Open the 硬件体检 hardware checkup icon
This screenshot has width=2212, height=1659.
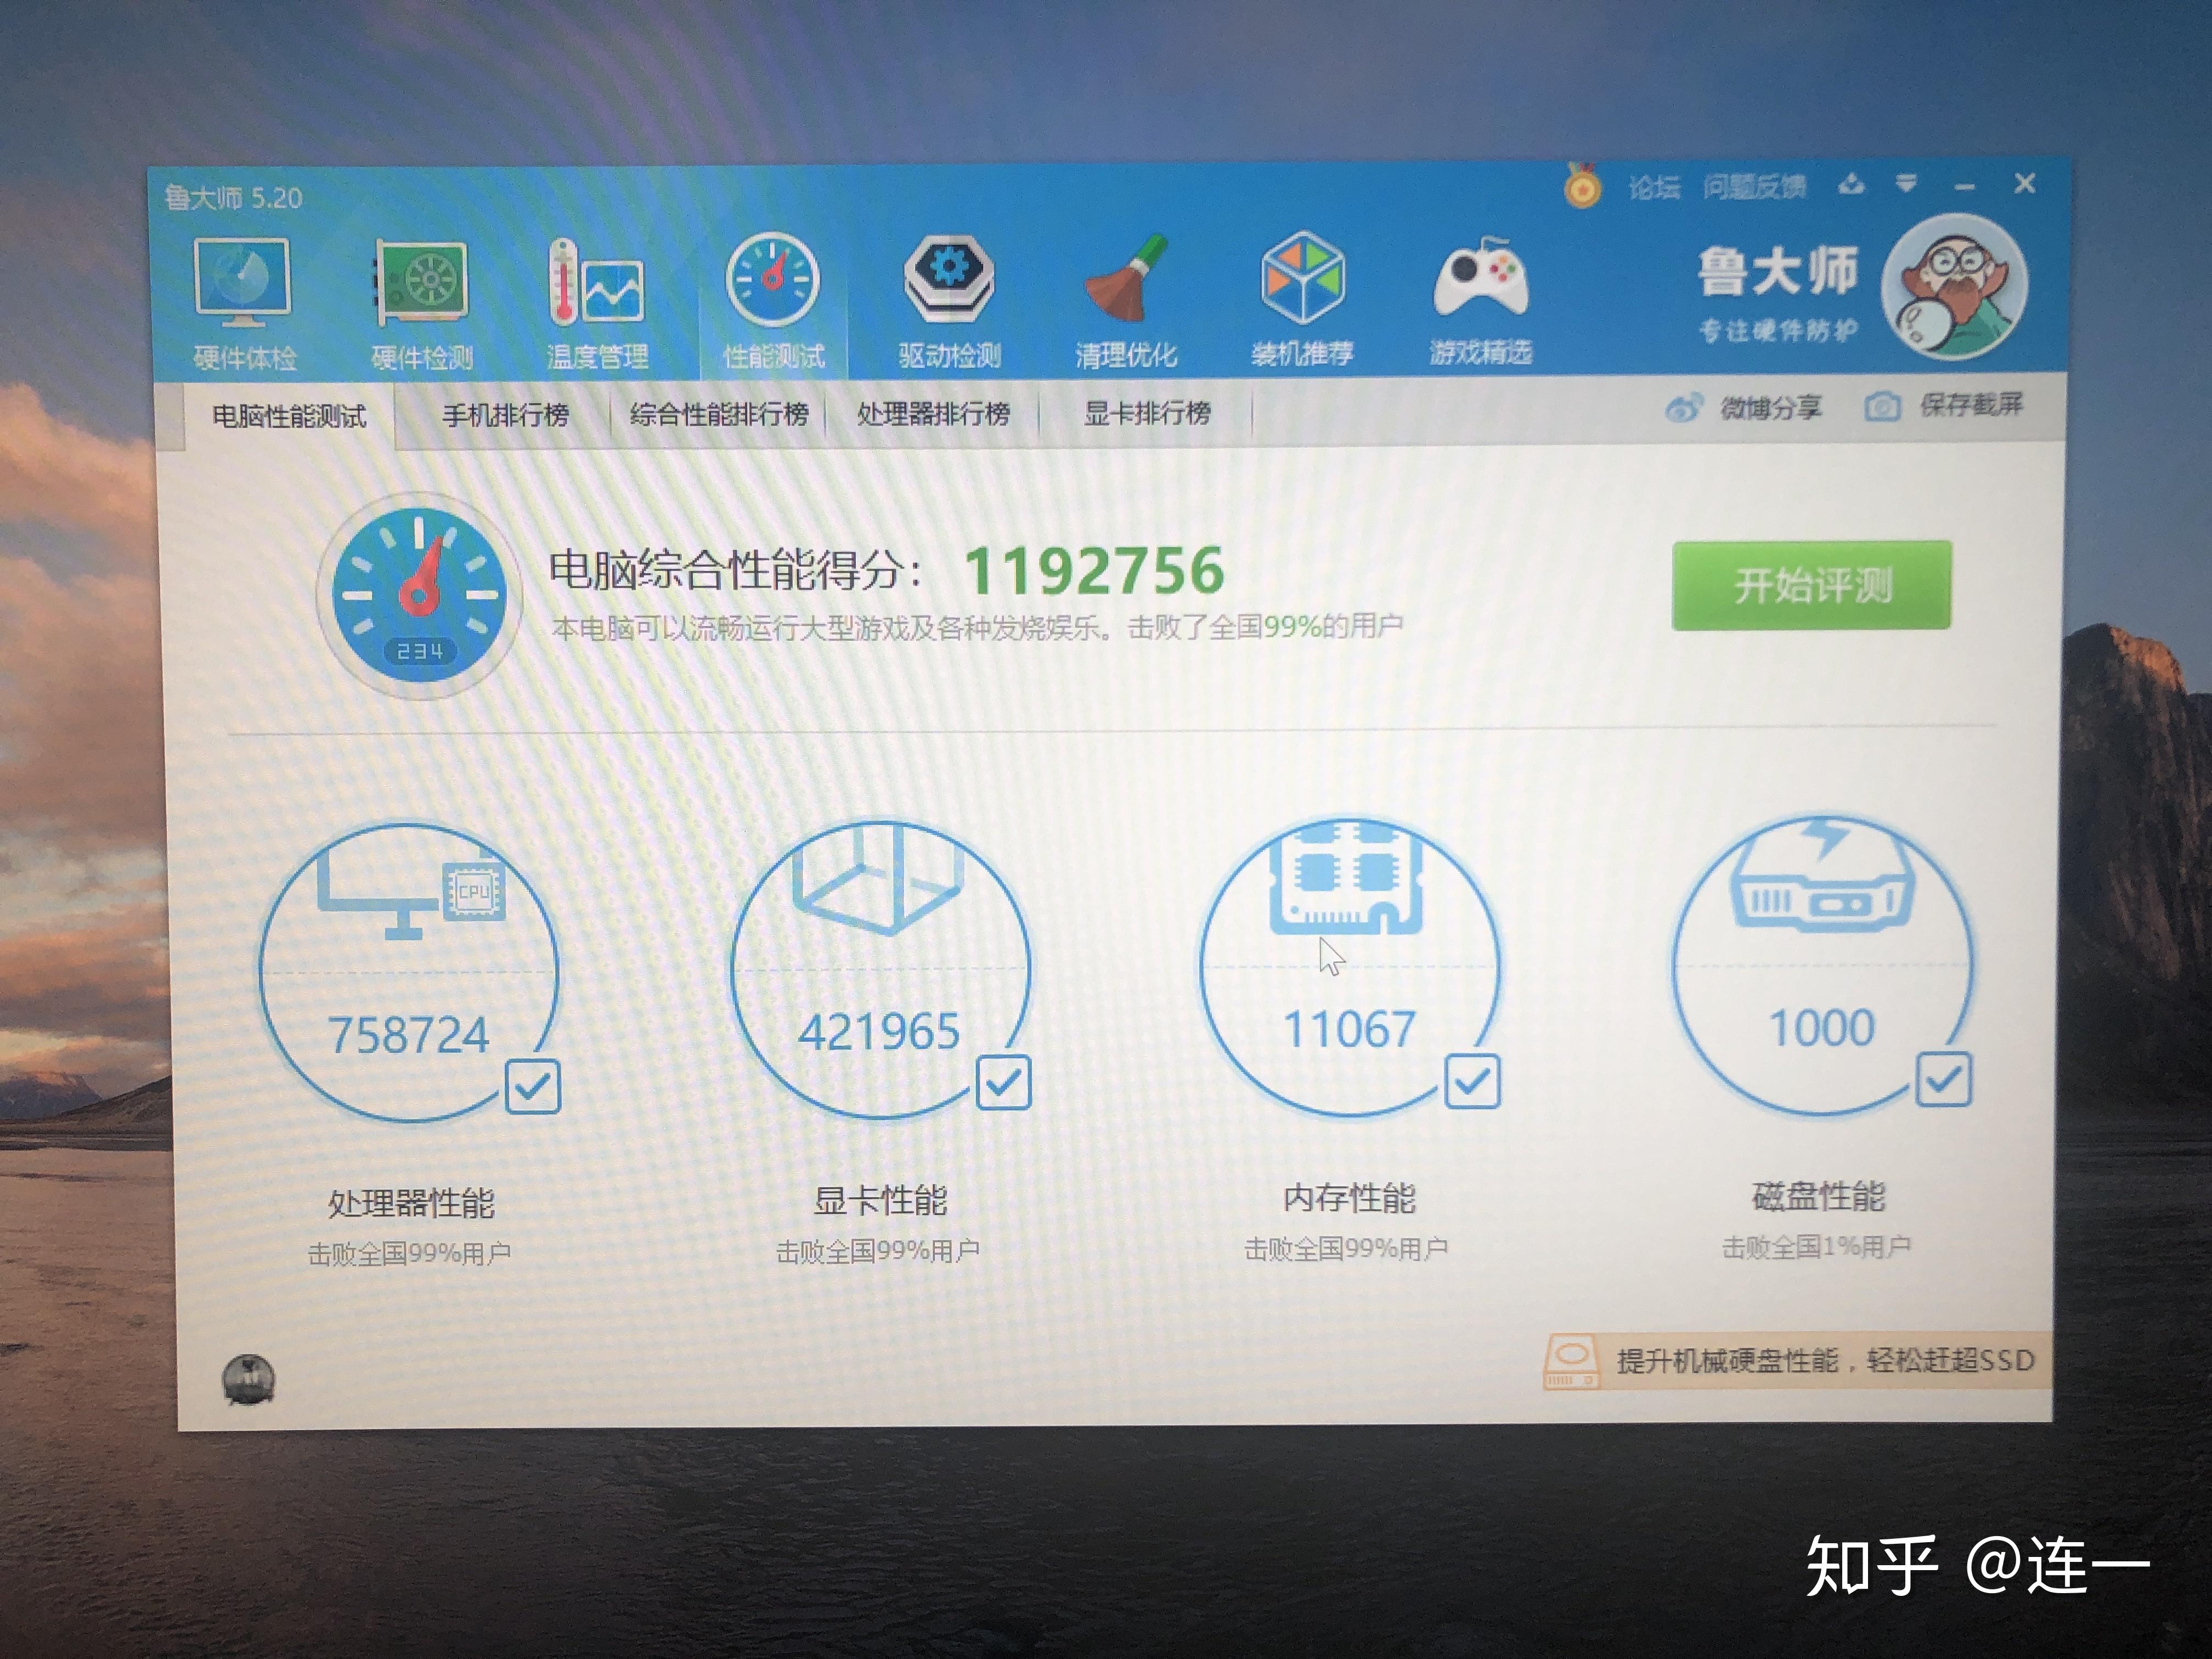pos(243,283)
